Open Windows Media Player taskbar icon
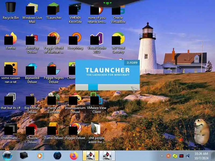Viewport: 215px width, 161px height. (x=40, y=156)
